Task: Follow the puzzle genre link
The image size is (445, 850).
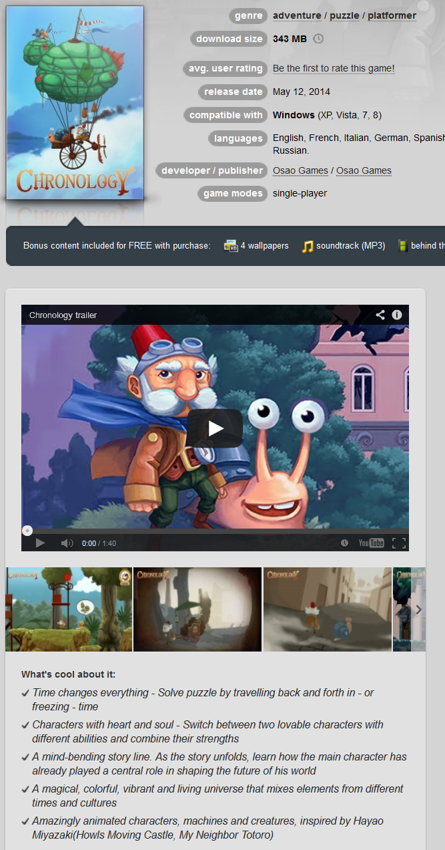Action: [343, 15]
